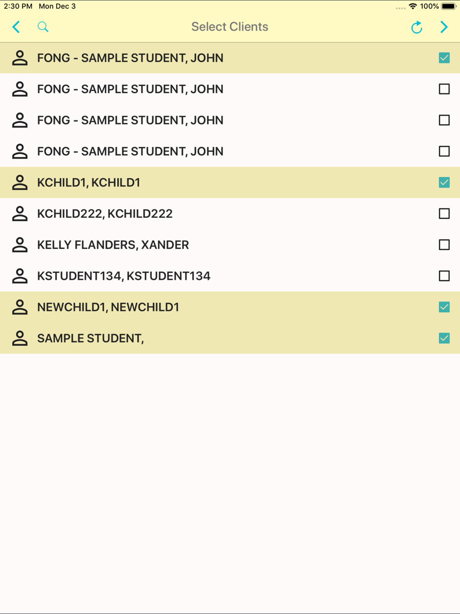Check the box for KCHILD222, KCHILD222
The image size is (460, 614).
(x=444, y=214)
